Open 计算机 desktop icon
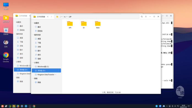The image size is (192, 108). coord(6,6)
